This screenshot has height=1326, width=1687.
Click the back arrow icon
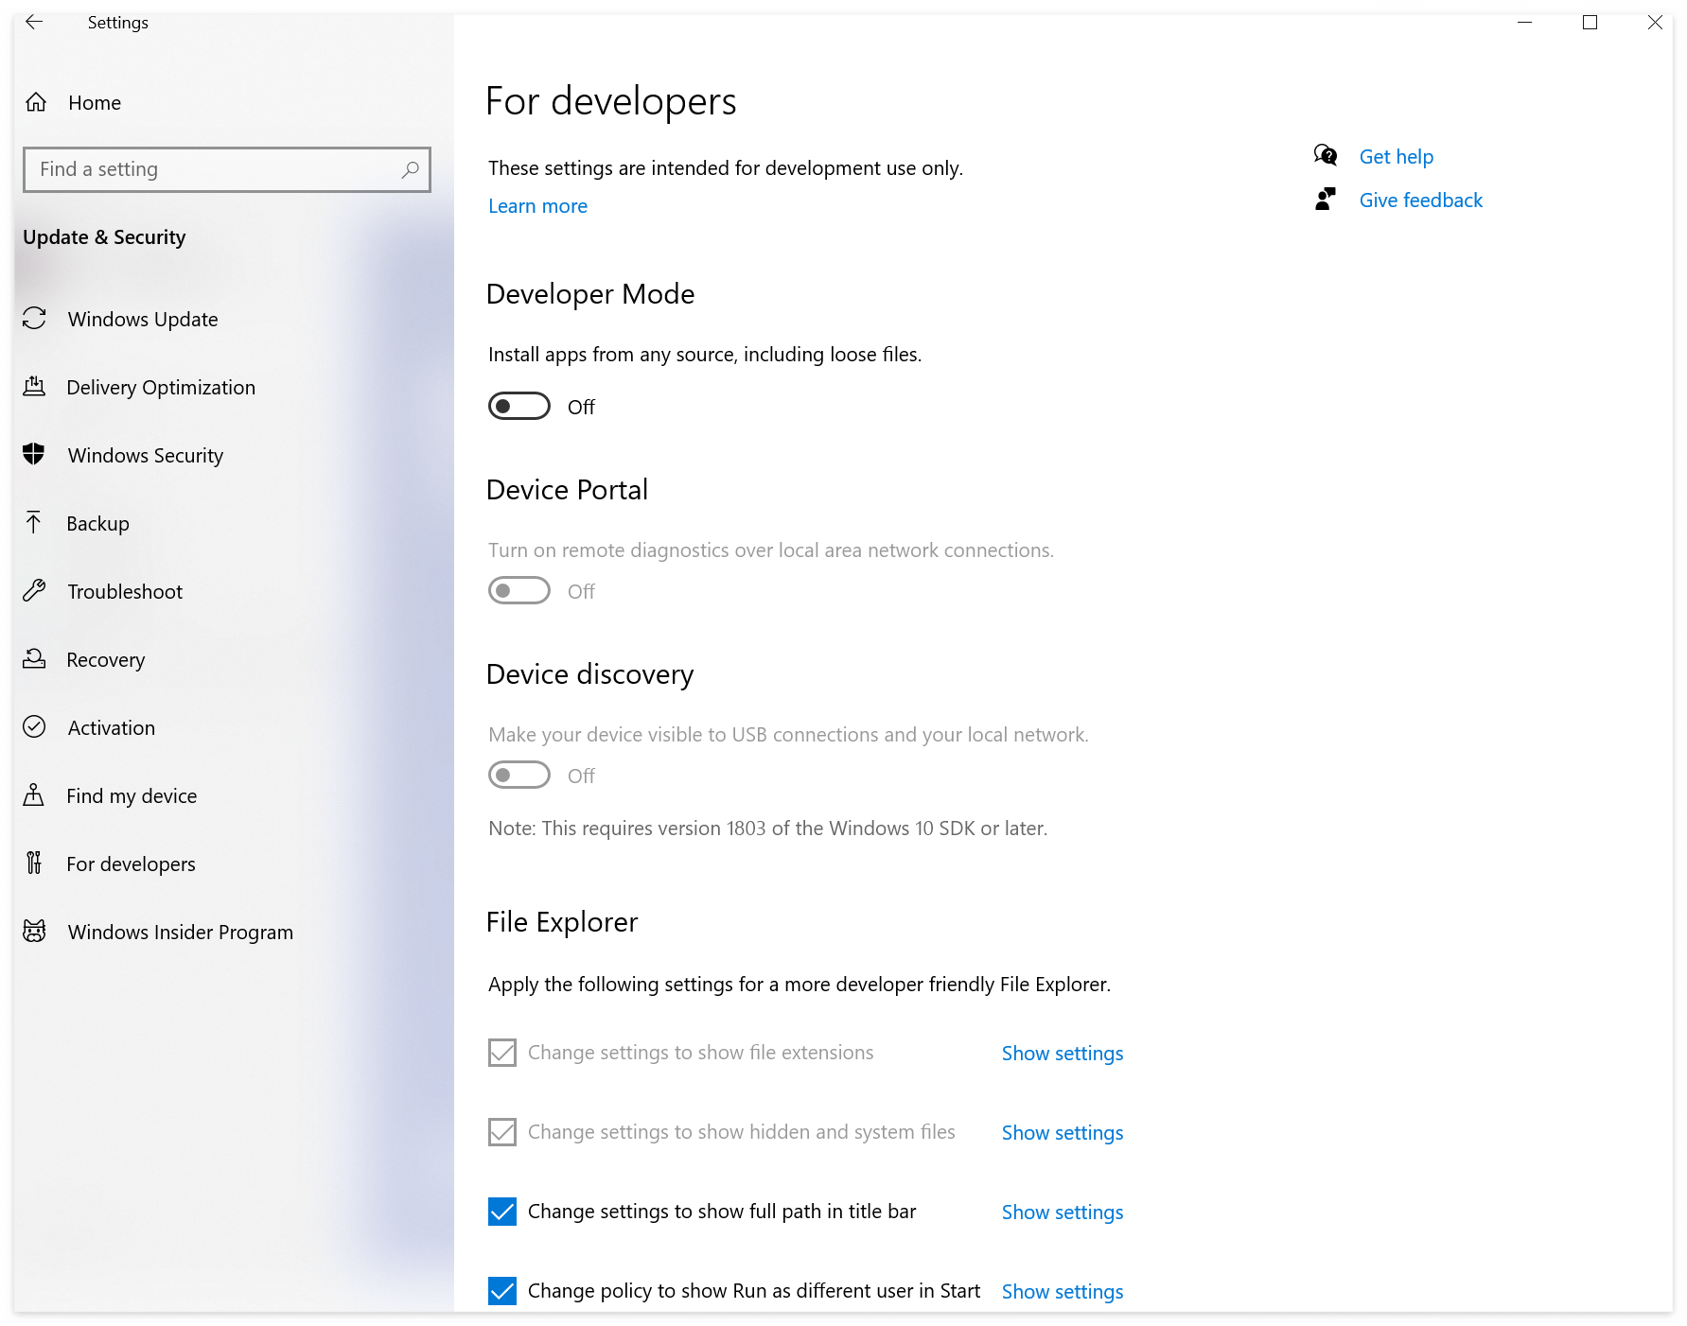[x=34, y=22]
